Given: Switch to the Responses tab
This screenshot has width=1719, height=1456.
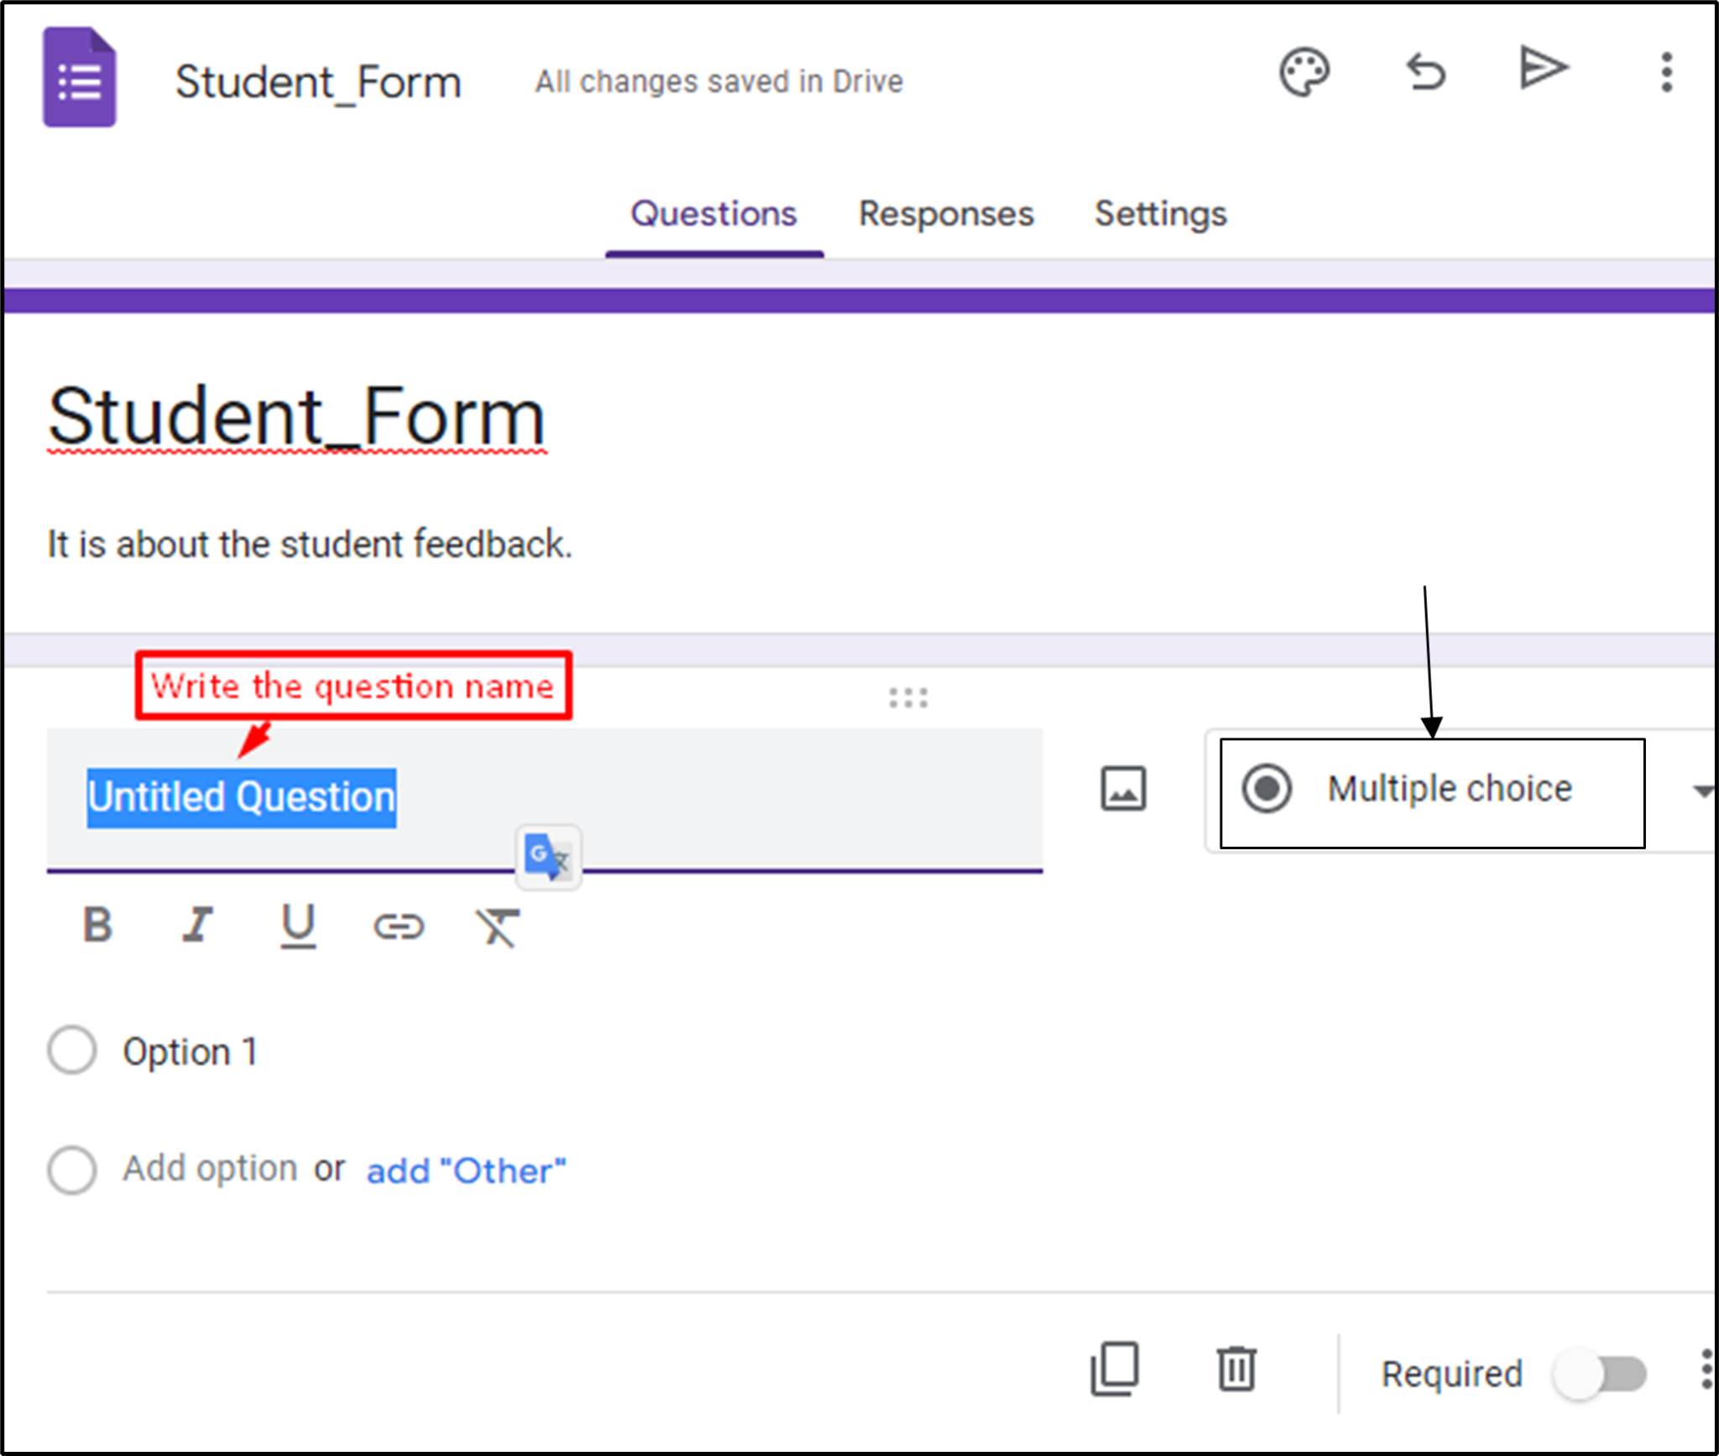Looking at the screenshot, I should pos(946,214).
